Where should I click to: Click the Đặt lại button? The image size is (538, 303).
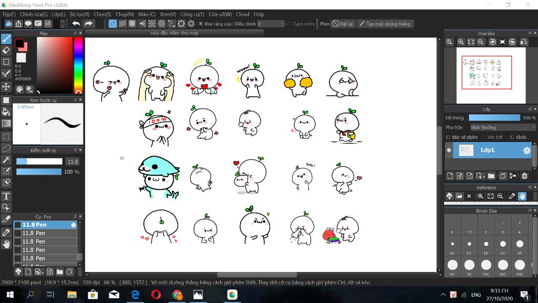(x=343, y=24)
